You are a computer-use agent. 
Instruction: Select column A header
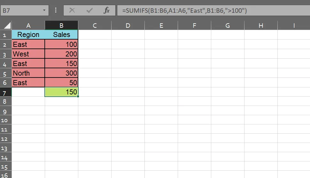pos(28,26)
